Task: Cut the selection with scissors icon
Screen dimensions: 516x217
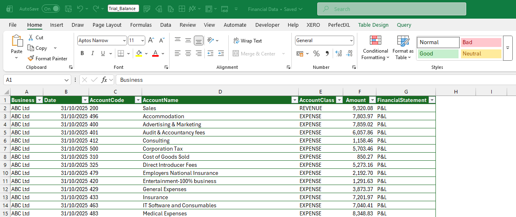Action: pyautogui.click(x=31, y=37)
